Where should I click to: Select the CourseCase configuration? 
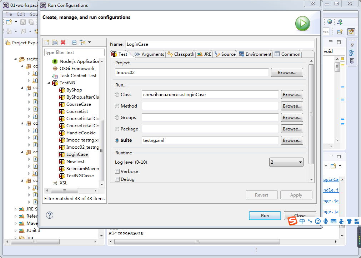point(79,104)
